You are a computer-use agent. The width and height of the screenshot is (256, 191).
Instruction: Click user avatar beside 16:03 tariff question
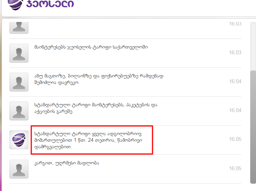[x=19, y=53]
